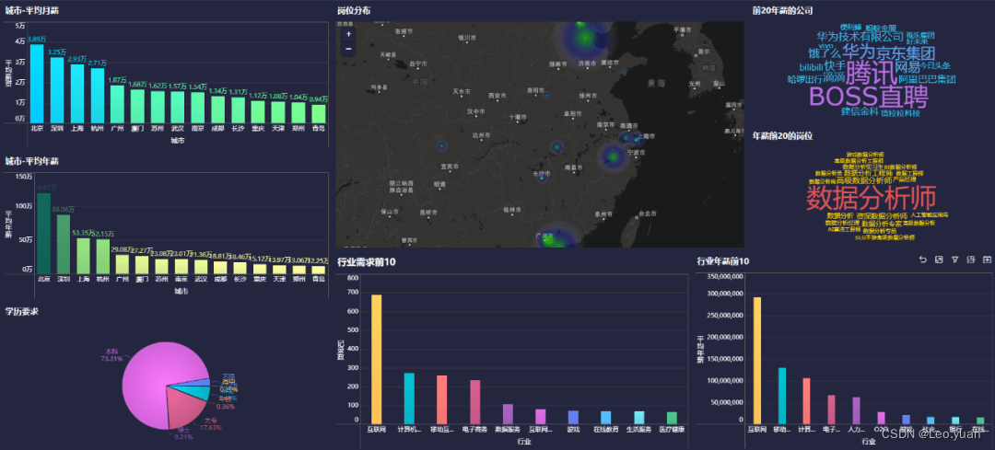Click the export data icon above 行业年薪前10
This screenshot has width=995, height=450.
pos(970,260)
